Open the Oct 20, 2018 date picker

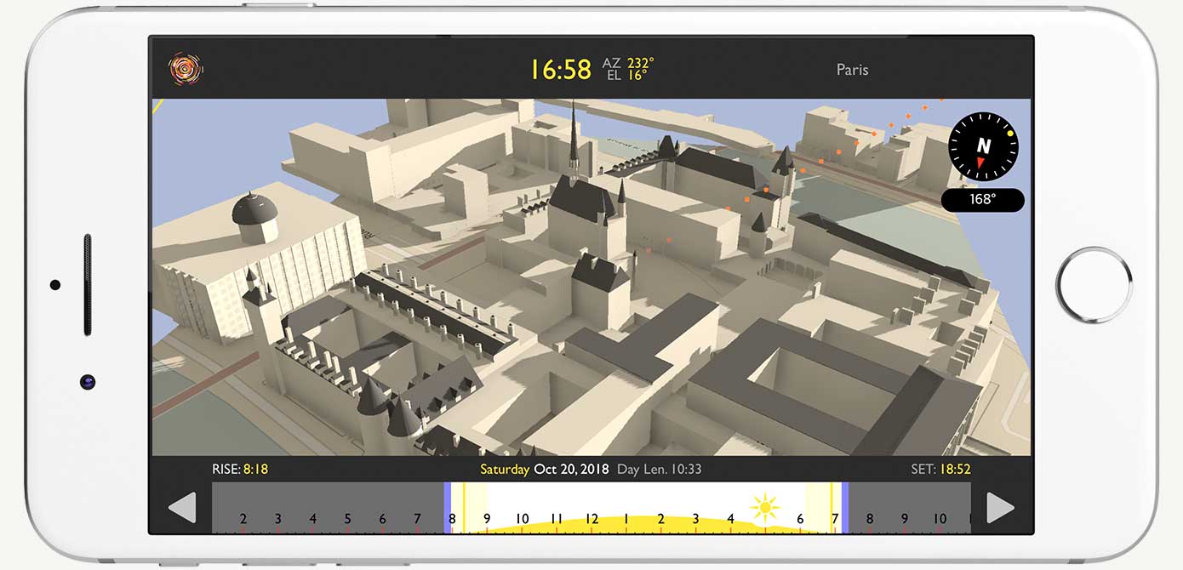(x=571, y=470)
